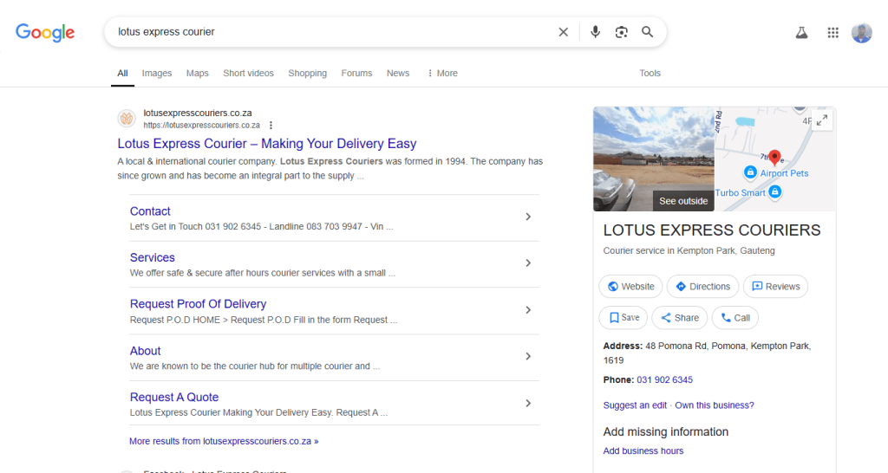Click the Share button

click(x=680, y=317)
